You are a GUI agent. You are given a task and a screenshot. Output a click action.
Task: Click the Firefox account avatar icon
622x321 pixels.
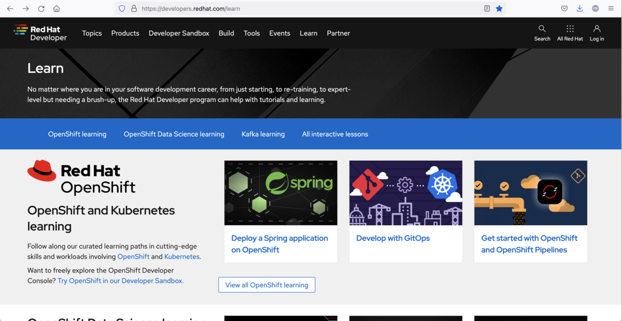pyautogui.click(x=596, y=9)
